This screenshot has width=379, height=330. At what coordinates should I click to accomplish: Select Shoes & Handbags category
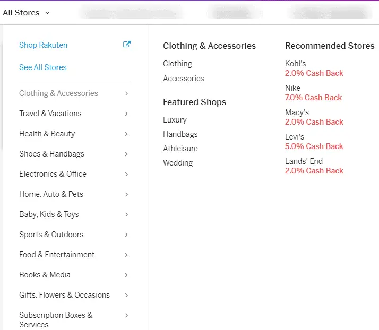click(x=51, y=154)
